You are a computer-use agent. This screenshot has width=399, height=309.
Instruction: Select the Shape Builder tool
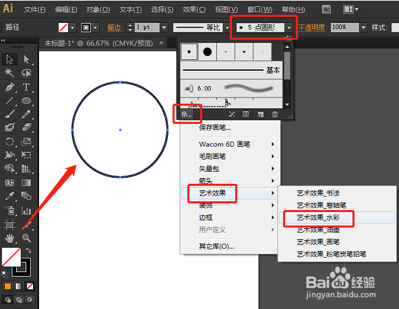pos(9,168)
